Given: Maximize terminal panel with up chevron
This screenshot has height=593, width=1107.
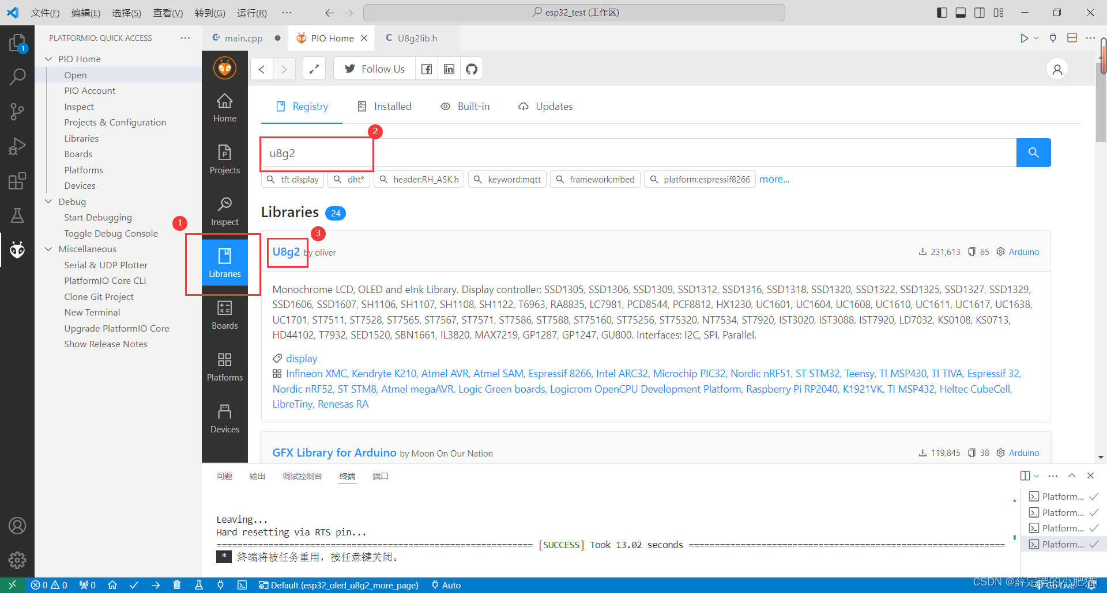Looking at the screenshot, I should point(1072,476).
